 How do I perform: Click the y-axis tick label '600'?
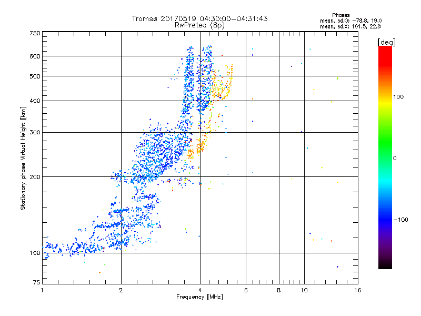(x=35, y=56)
